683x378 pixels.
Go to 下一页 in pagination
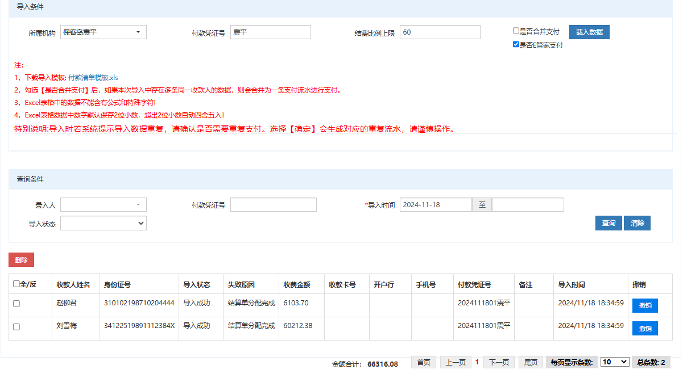tap(499, 363)
